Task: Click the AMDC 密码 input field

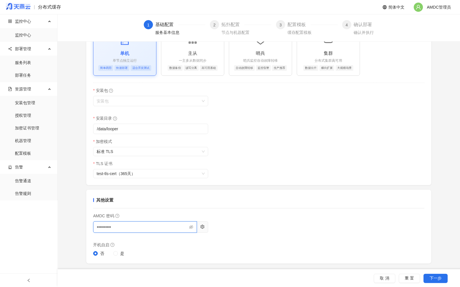Action: [145, 227]
